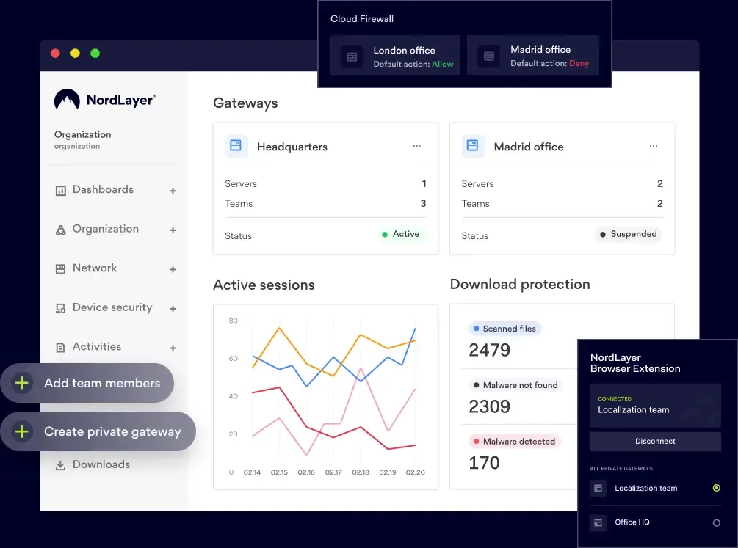
Task: Expand the Activities menu section
Action: click(x=173, y=348)
